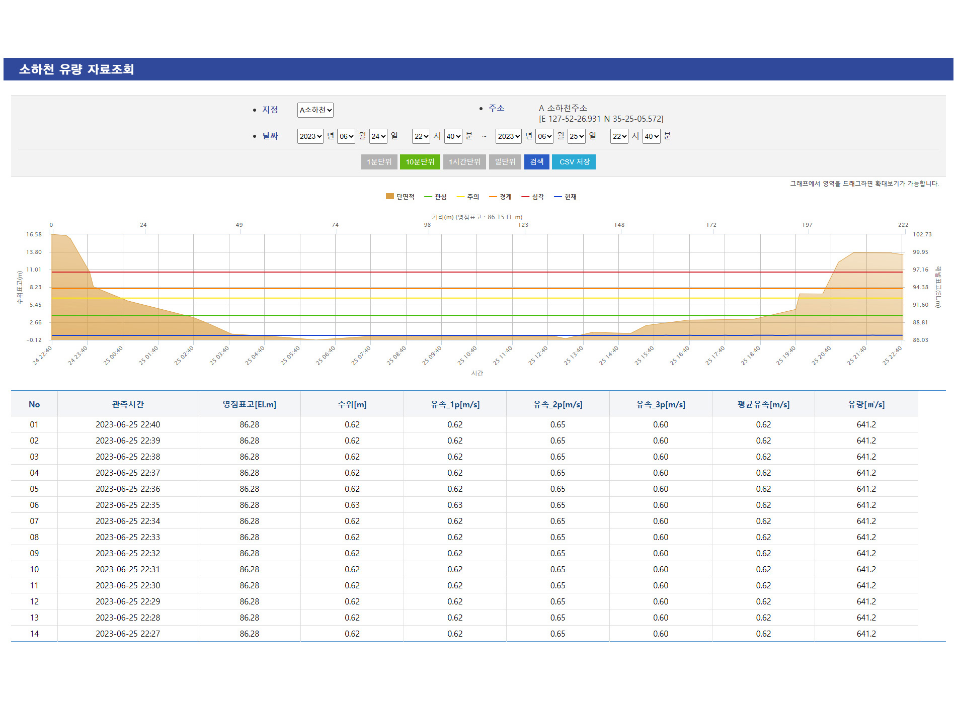Select the 1시간단위 interval button
The image size is (957, 704).
click(464, 162)
